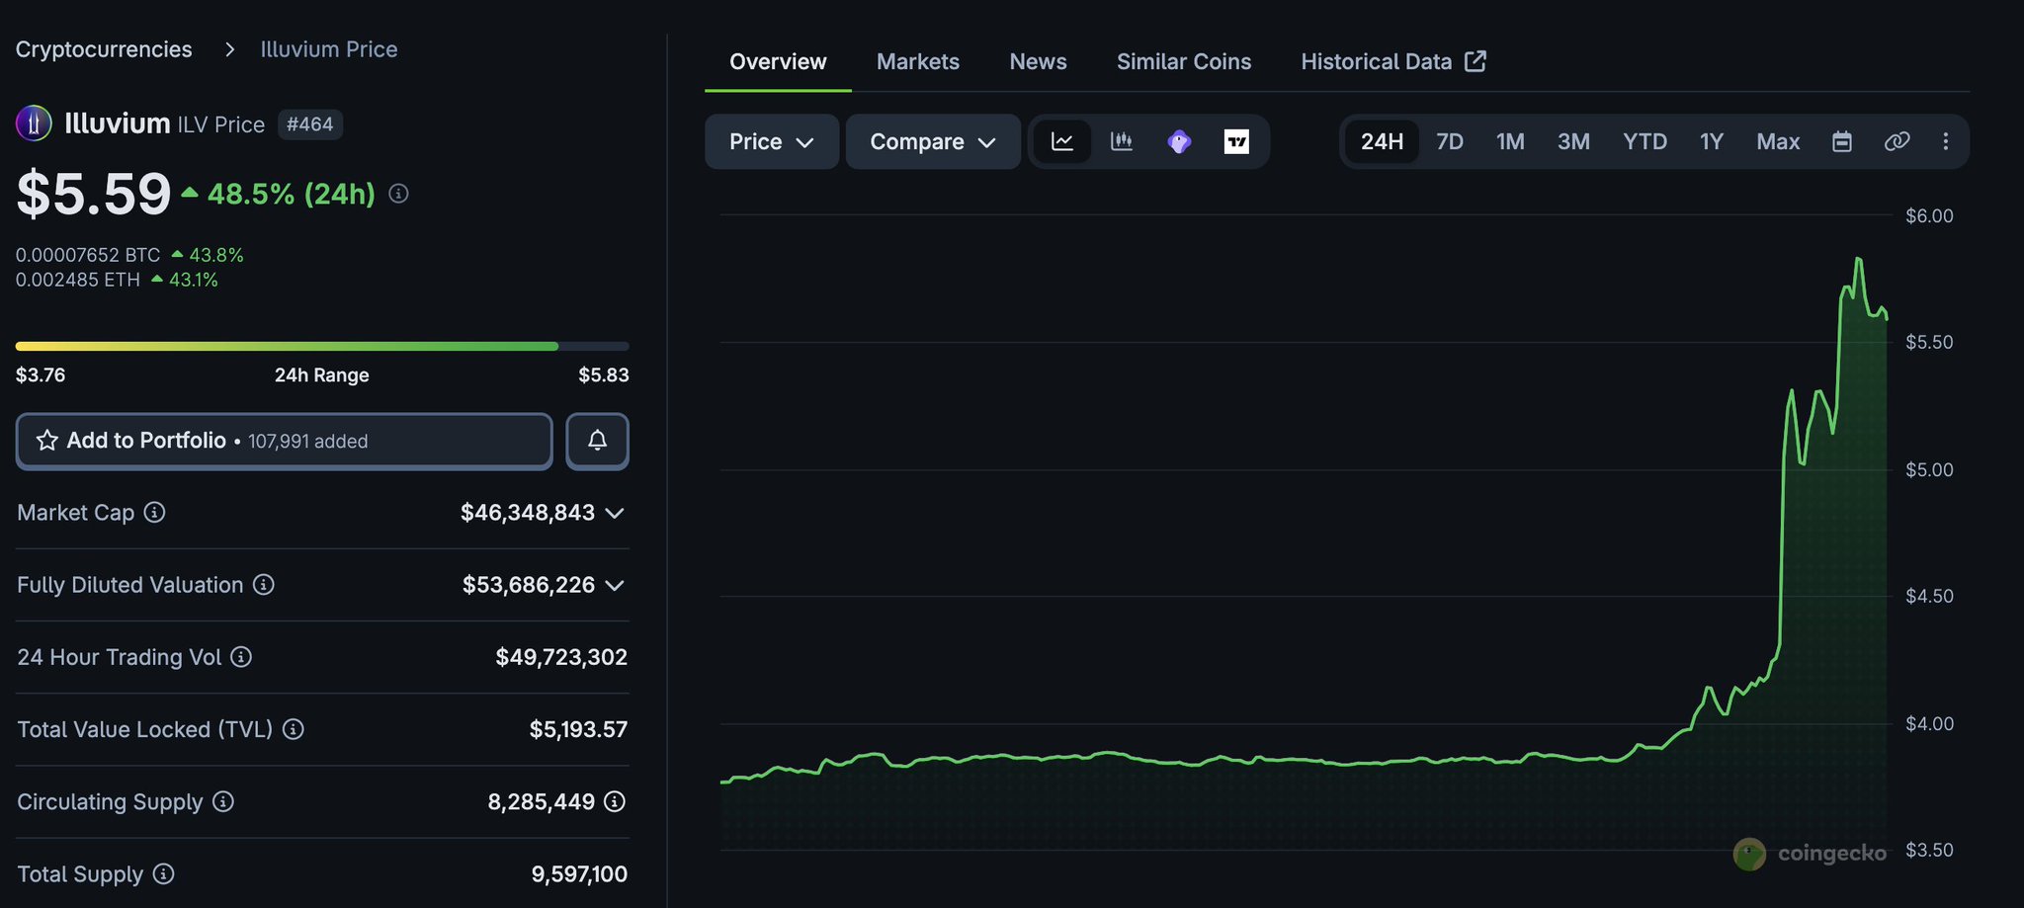Viewport: 2024px width, 908px height.
Task: Go to Similar Coins tab
Action: point(1183,61)
